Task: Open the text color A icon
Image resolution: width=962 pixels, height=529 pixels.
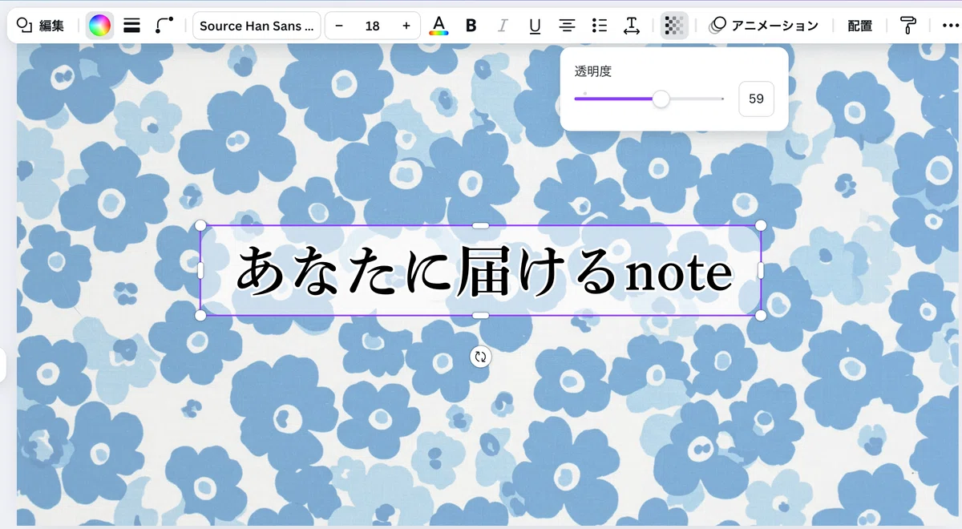Action: tap(439, 26)
